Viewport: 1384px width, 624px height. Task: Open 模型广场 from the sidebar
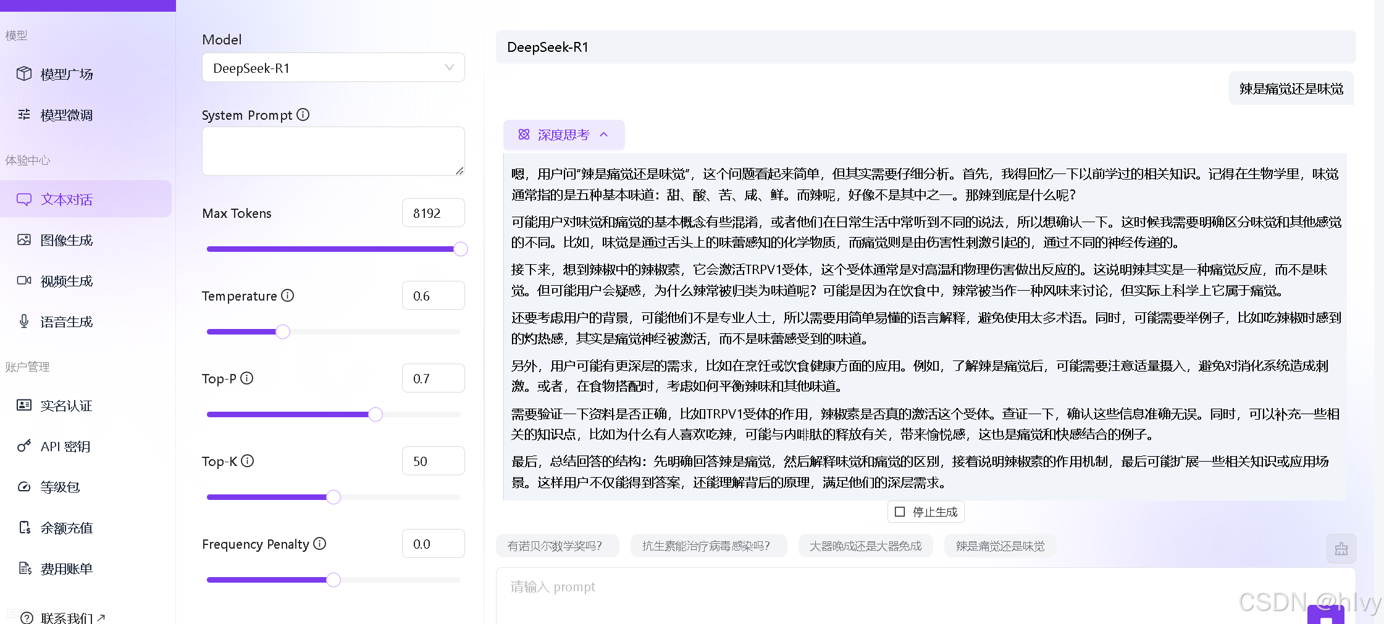(67, 74)
